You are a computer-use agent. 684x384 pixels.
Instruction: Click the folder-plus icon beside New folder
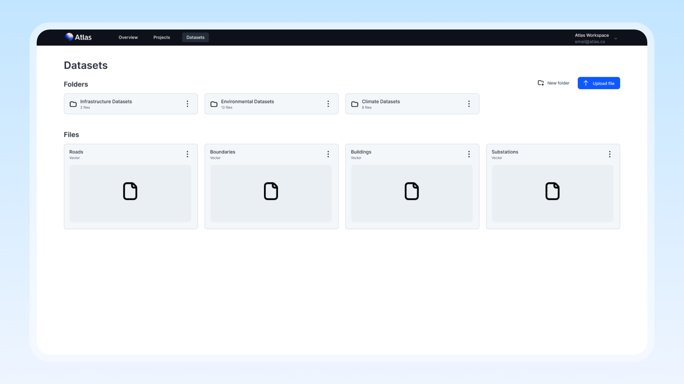541,83
